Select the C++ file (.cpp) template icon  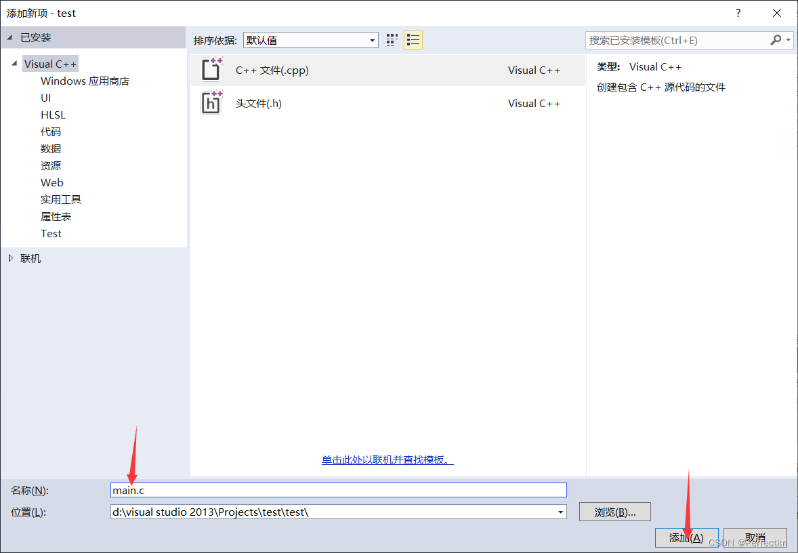pyautogui.click(x=211, y=70)
